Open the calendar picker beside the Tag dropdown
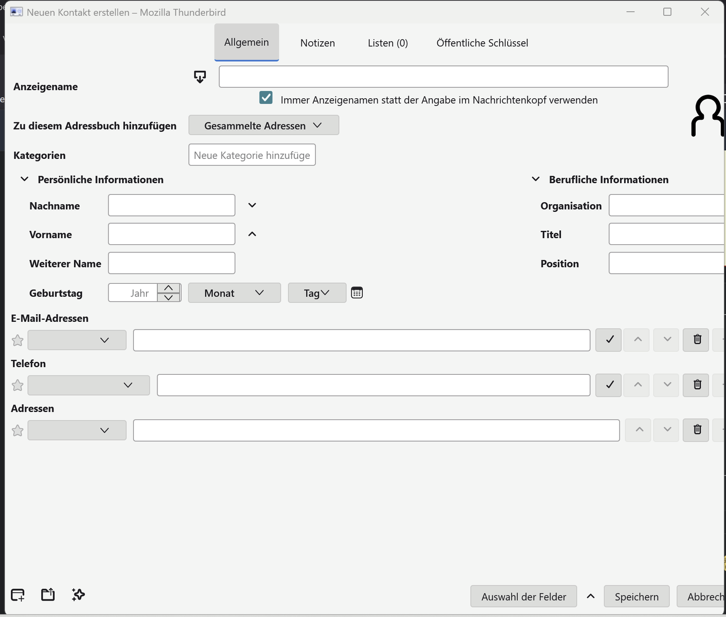Screen dimensions: 726x617 tap(357, 293)
